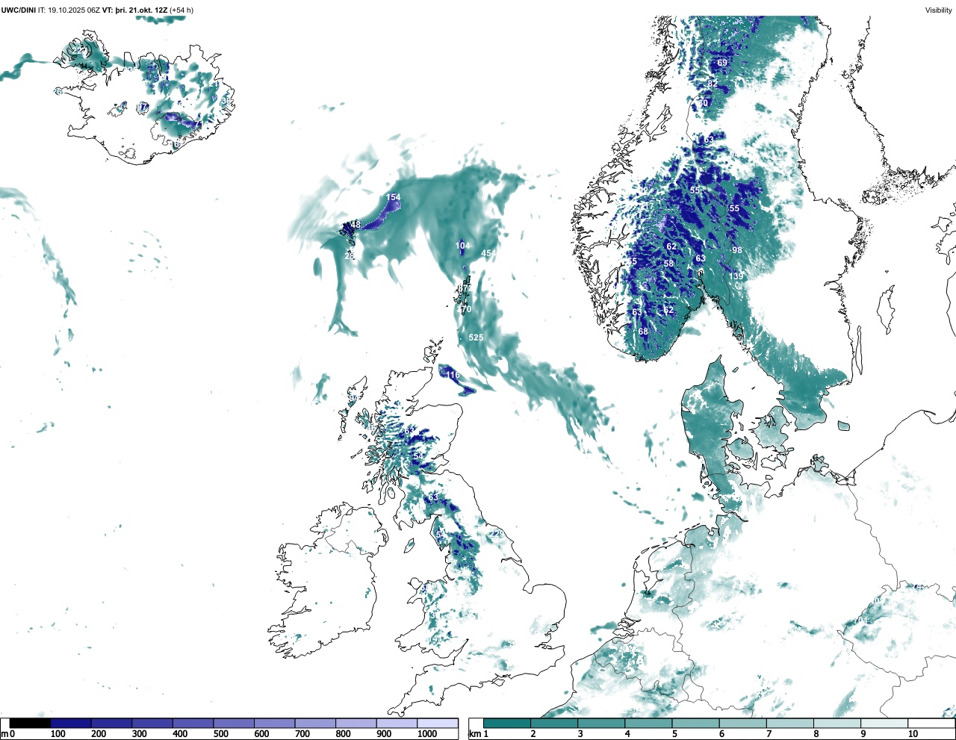Click the "Visibility" title text

939,10
